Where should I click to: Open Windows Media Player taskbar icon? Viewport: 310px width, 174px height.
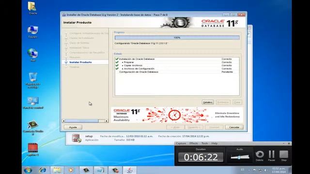(71, 170)
